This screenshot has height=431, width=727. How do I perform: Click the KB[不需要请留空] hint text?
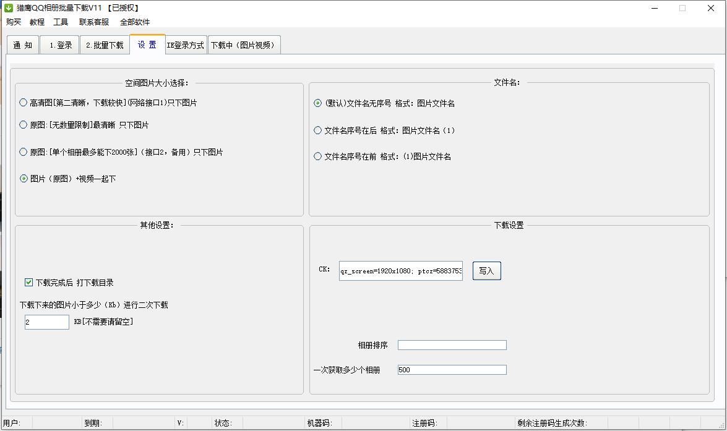[103, 322]
